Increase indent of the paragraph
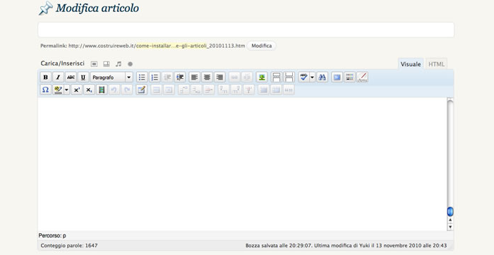Image resolution: width=494 pixels, height=255 pixels. coord(180,77)
